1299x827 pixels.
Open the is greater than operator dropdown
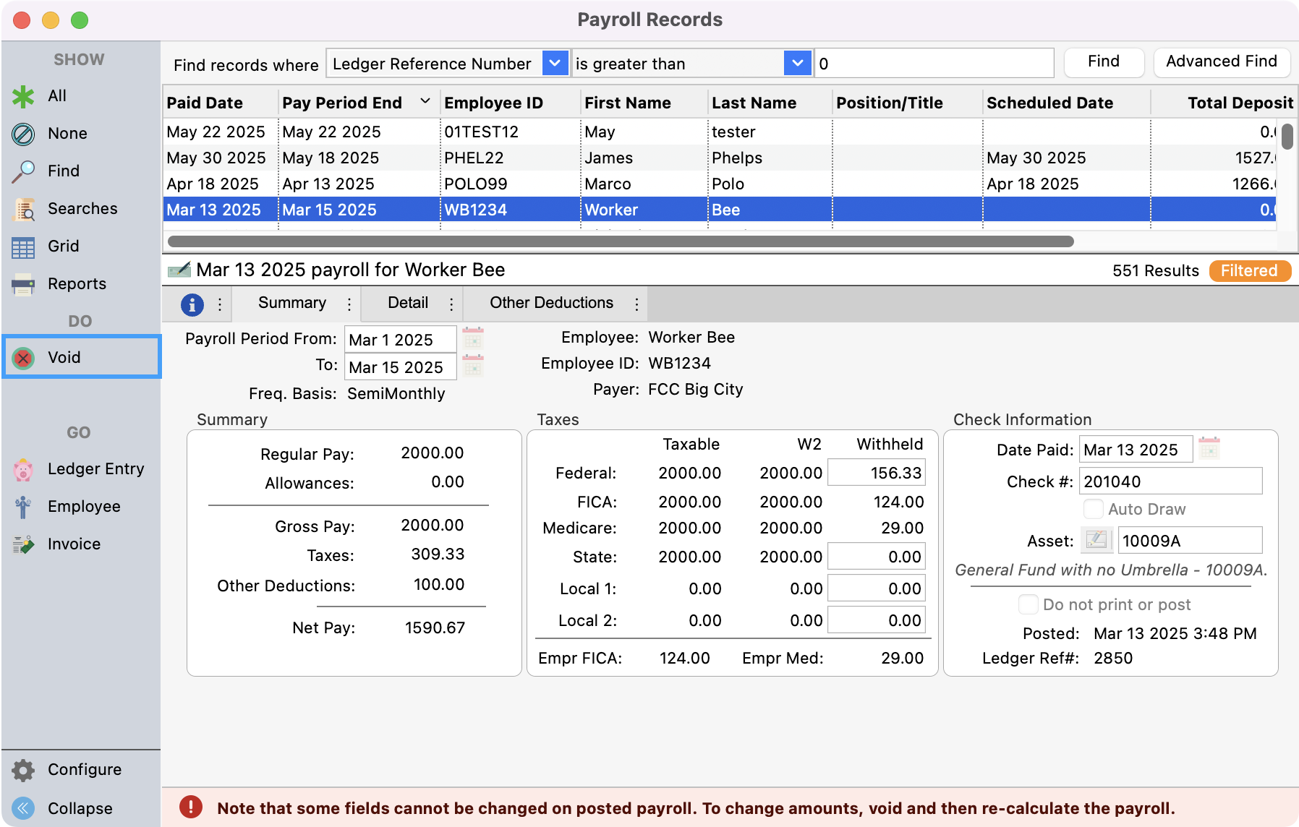pos(796,64)
